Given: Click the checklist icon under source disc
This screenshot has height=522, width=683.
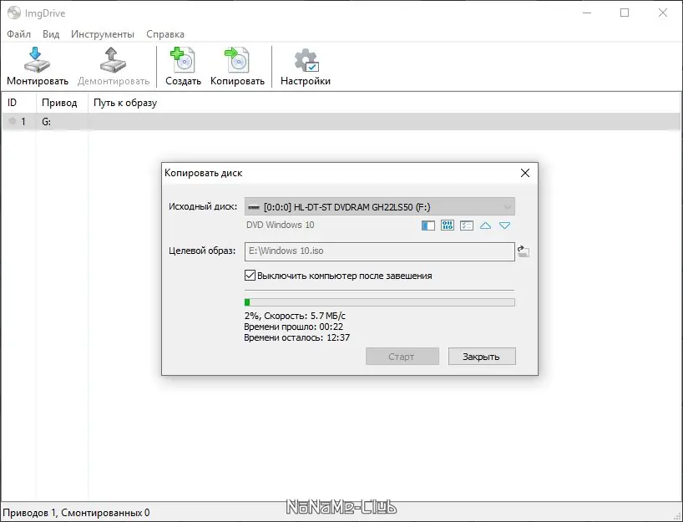Looking at the screenshot, I should coord(467,226).
